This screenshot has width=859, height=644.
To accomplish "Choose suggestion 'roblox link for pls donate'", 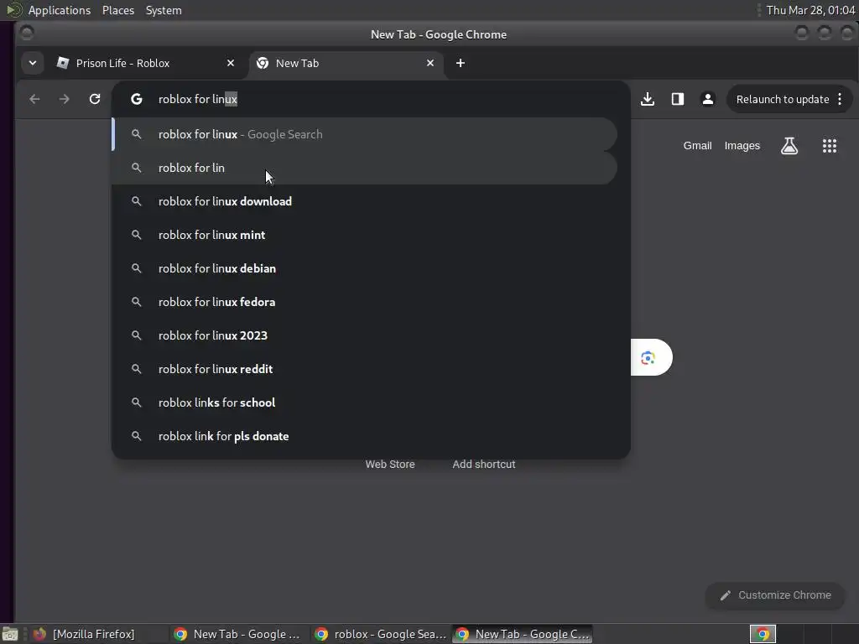I will [365, 436].
